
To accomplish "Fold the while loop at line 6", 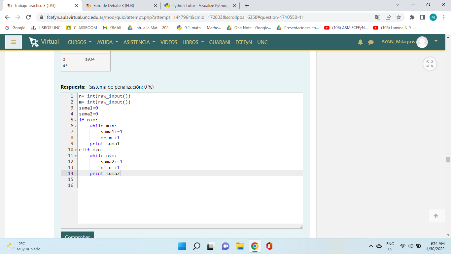I will [x=76, y=126].
